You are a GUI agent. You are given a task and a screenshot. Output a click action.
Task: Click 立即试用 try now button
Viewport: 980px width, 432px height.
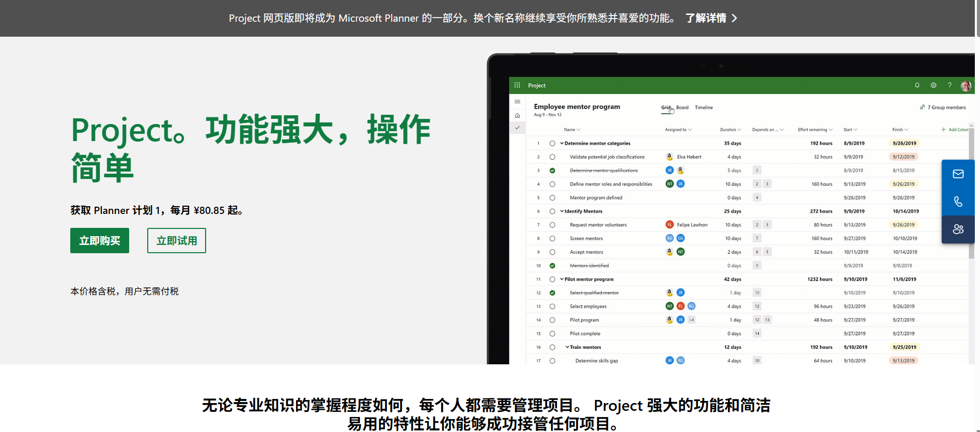click(177, 240)
